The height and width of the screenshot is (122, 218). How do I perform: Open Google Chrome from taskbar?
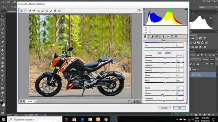[106, 119]
